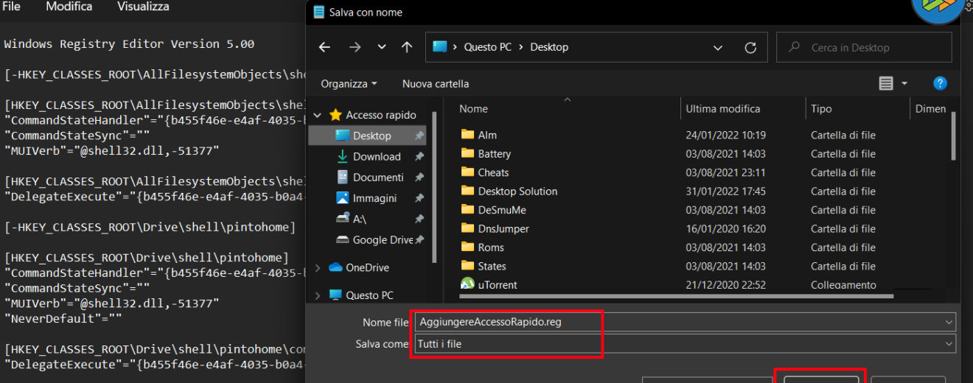This screenshot has height=383, width=973.
Task: Click the view layout options icon
Action: 887,83
